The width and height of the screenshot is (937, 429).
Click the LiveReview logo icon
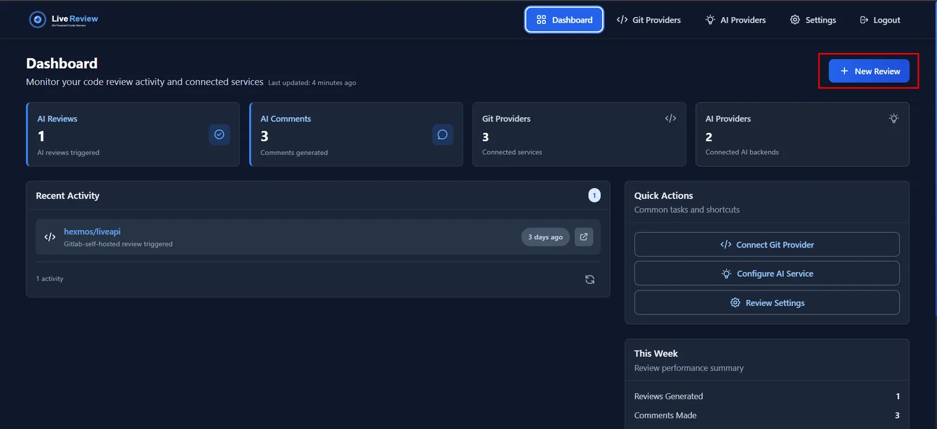(x=37, y=20)
